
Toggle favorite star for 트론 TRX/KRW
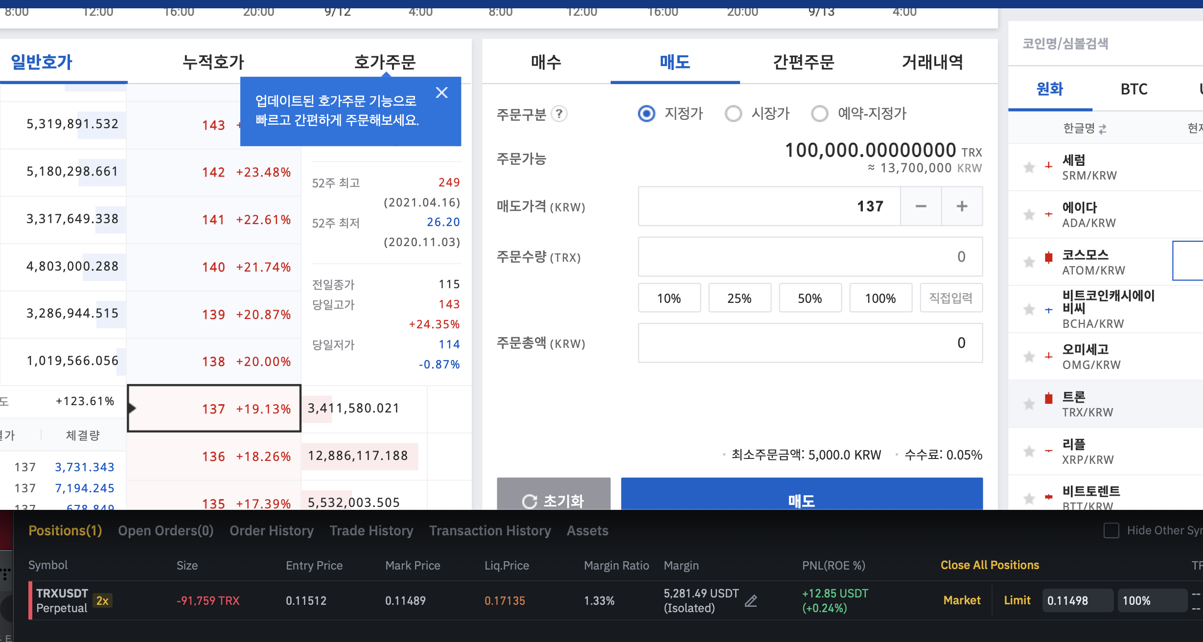[x=1029, y=404]
